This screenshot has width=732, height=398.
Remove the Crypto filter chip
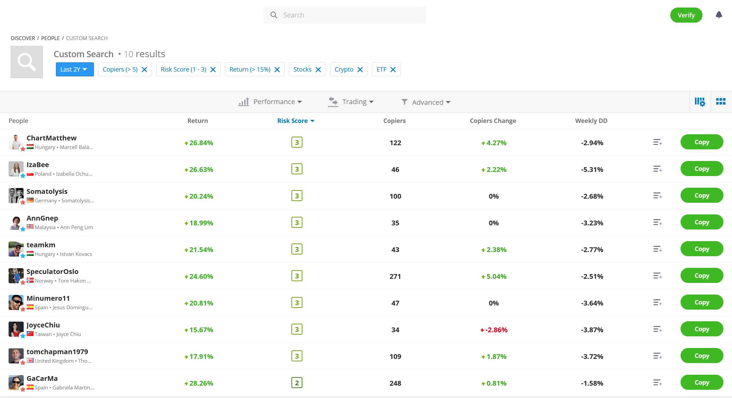(360, 70)
